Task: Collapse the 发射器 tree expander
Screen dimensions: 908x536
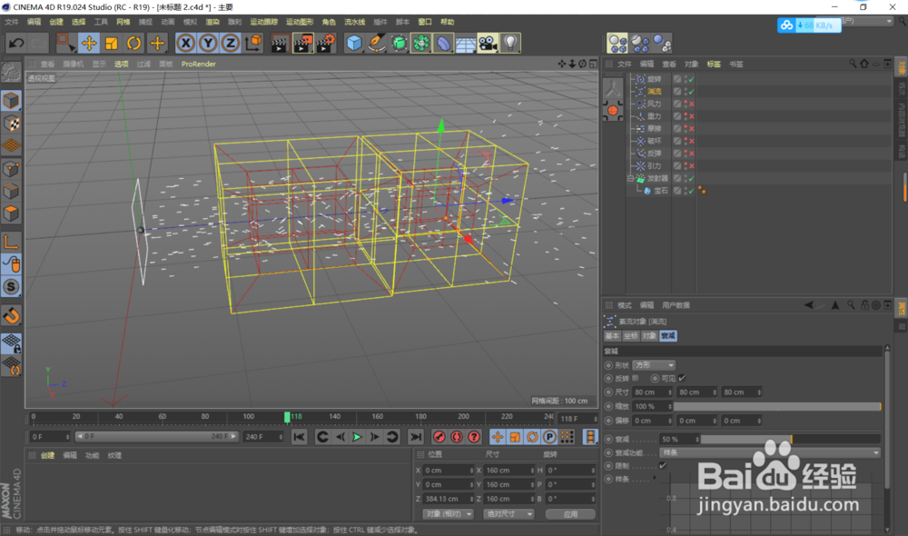Action: tap(630, 178)
